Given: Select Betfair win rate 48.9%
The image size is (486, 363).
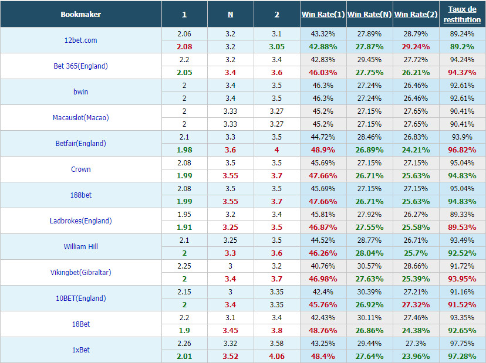Looking at the screenshot, I should click(x=323, y=150).
